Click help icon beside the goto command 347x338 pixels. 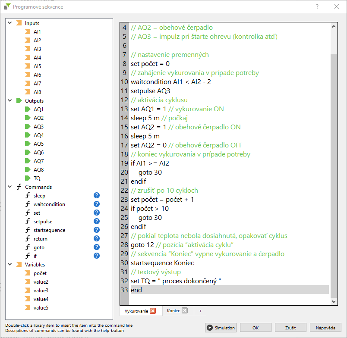point(97,247)
